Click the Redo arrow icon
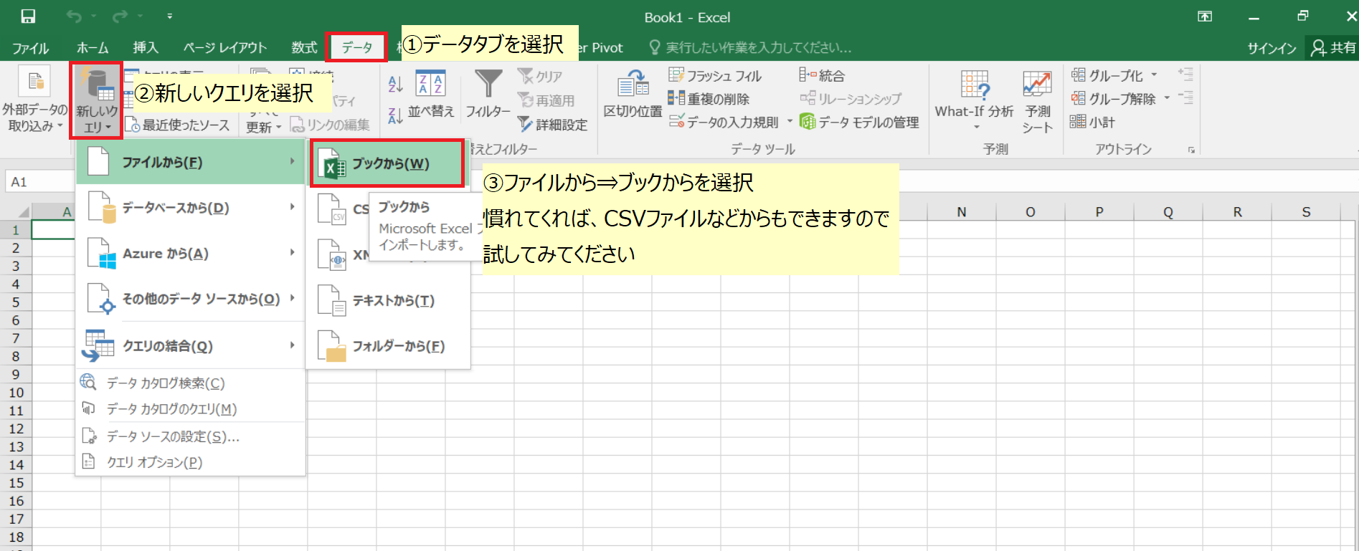The image size is (1359, 551). pos(120,16)
